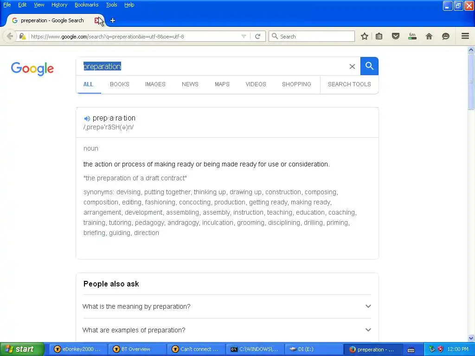Switch to the NEWS results tab
The image size is (475, 356).
pyautogui.click(x=190, y=84)
